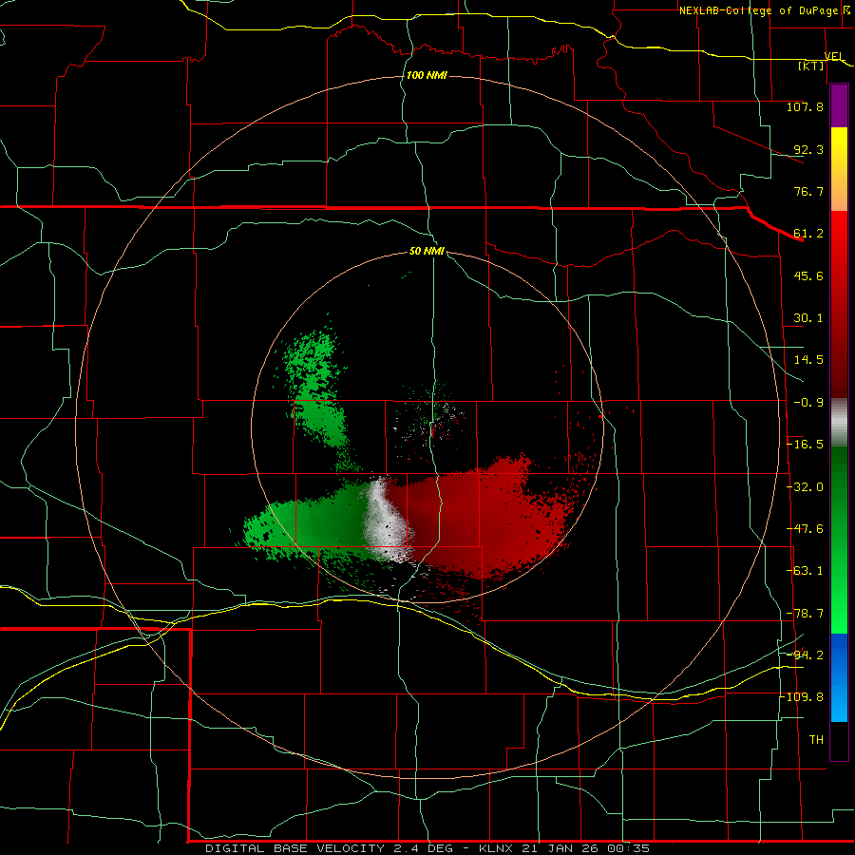Click the 45.6 velocity scale value
The width and height of the screenshot is (855, 855).
808,275
